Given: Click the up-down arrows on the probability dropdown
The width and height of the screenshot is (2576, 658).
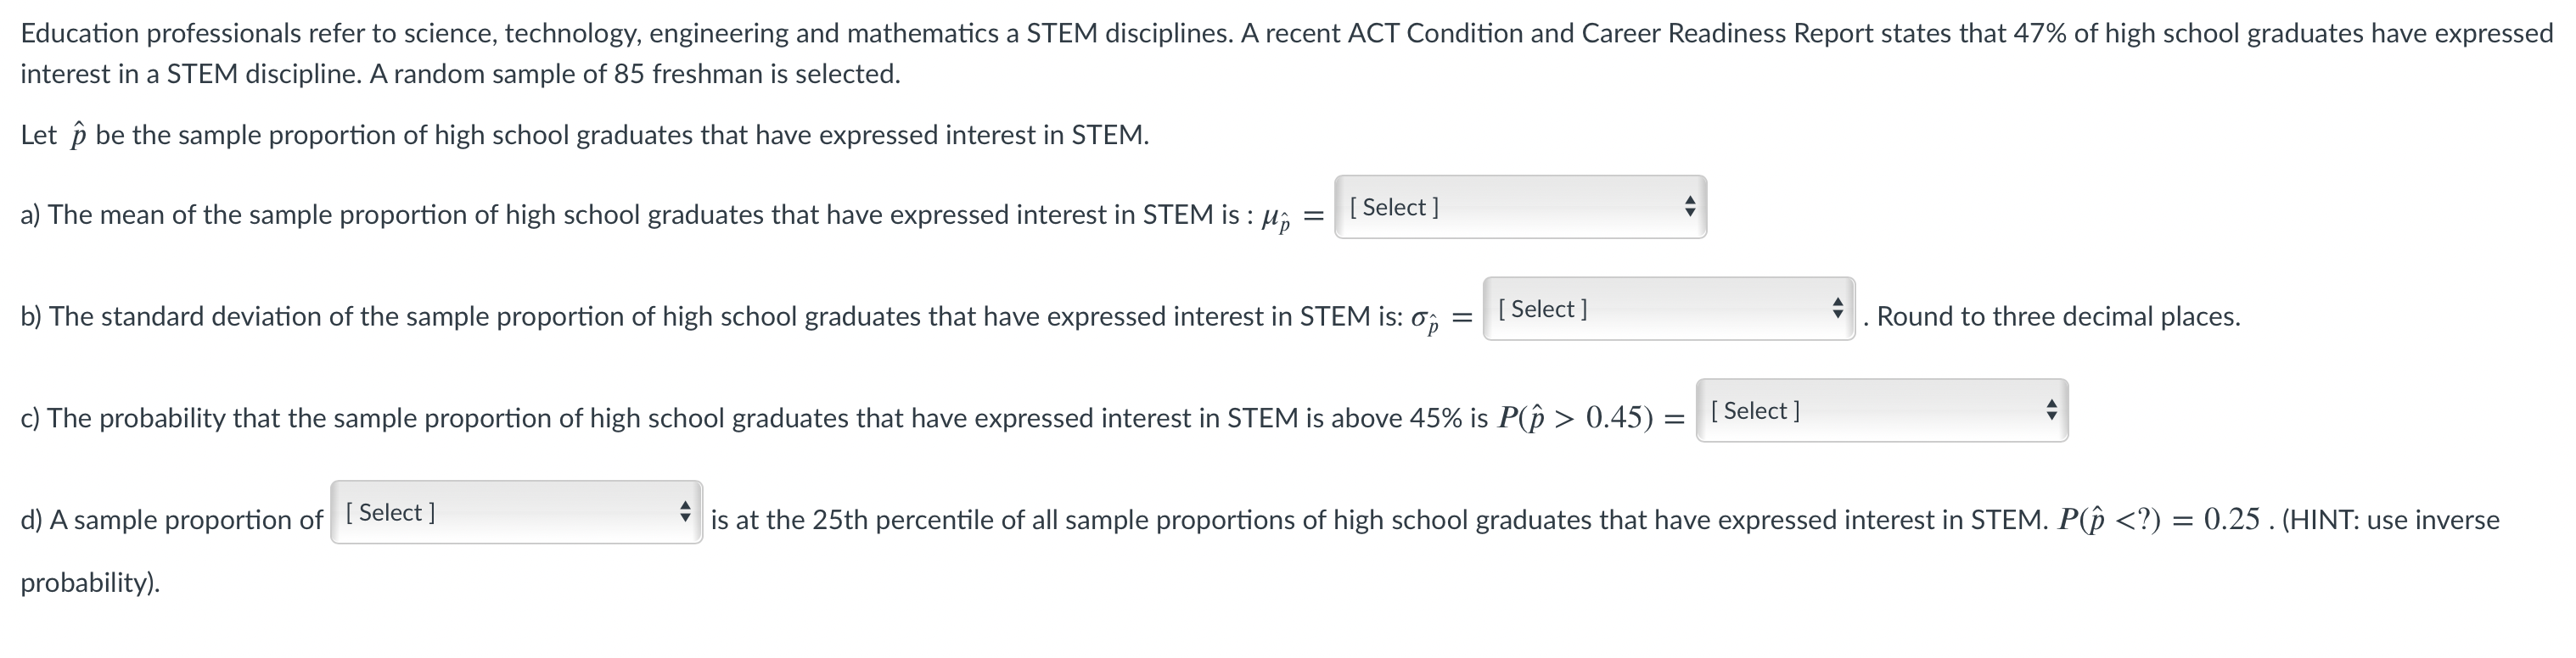Looking at the screenshot, I should (x=2051, y=411).
